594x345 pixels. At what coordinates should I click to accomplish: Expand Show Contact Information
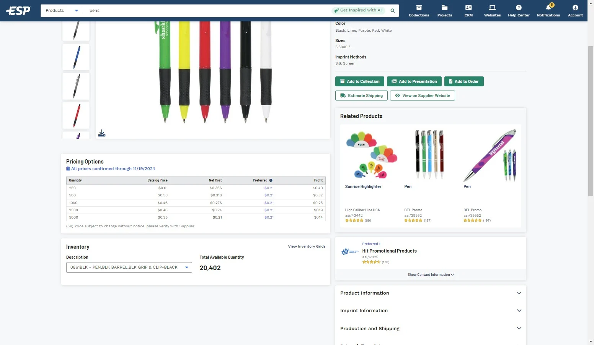pyautogui.click(x=431, y=275)
